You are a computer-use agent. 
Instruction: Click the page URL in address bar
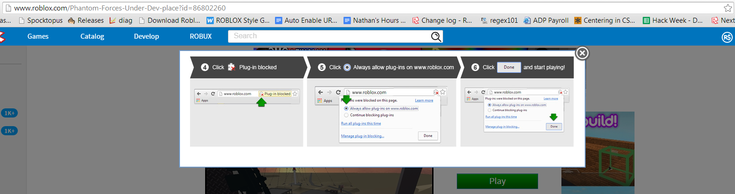(120, 8)
